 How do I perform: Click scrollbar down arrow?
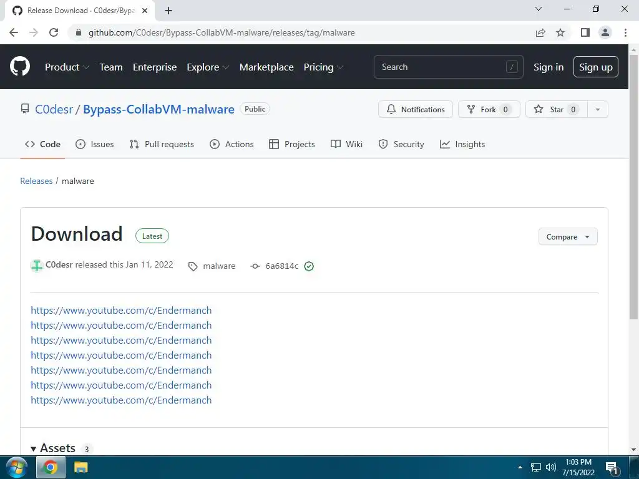point(634,450)
